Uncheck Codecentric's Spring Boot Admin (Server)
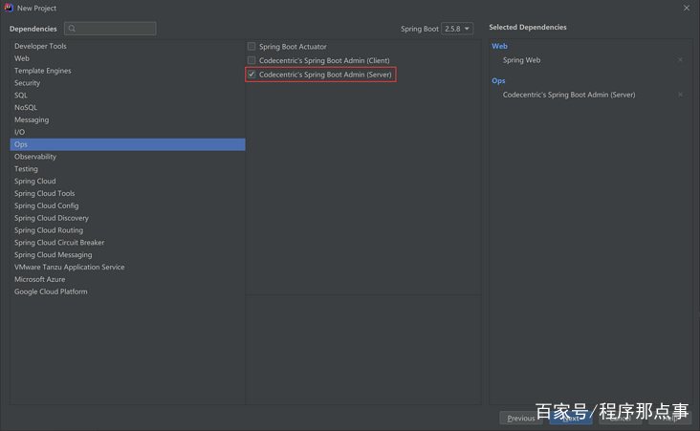 252,75
